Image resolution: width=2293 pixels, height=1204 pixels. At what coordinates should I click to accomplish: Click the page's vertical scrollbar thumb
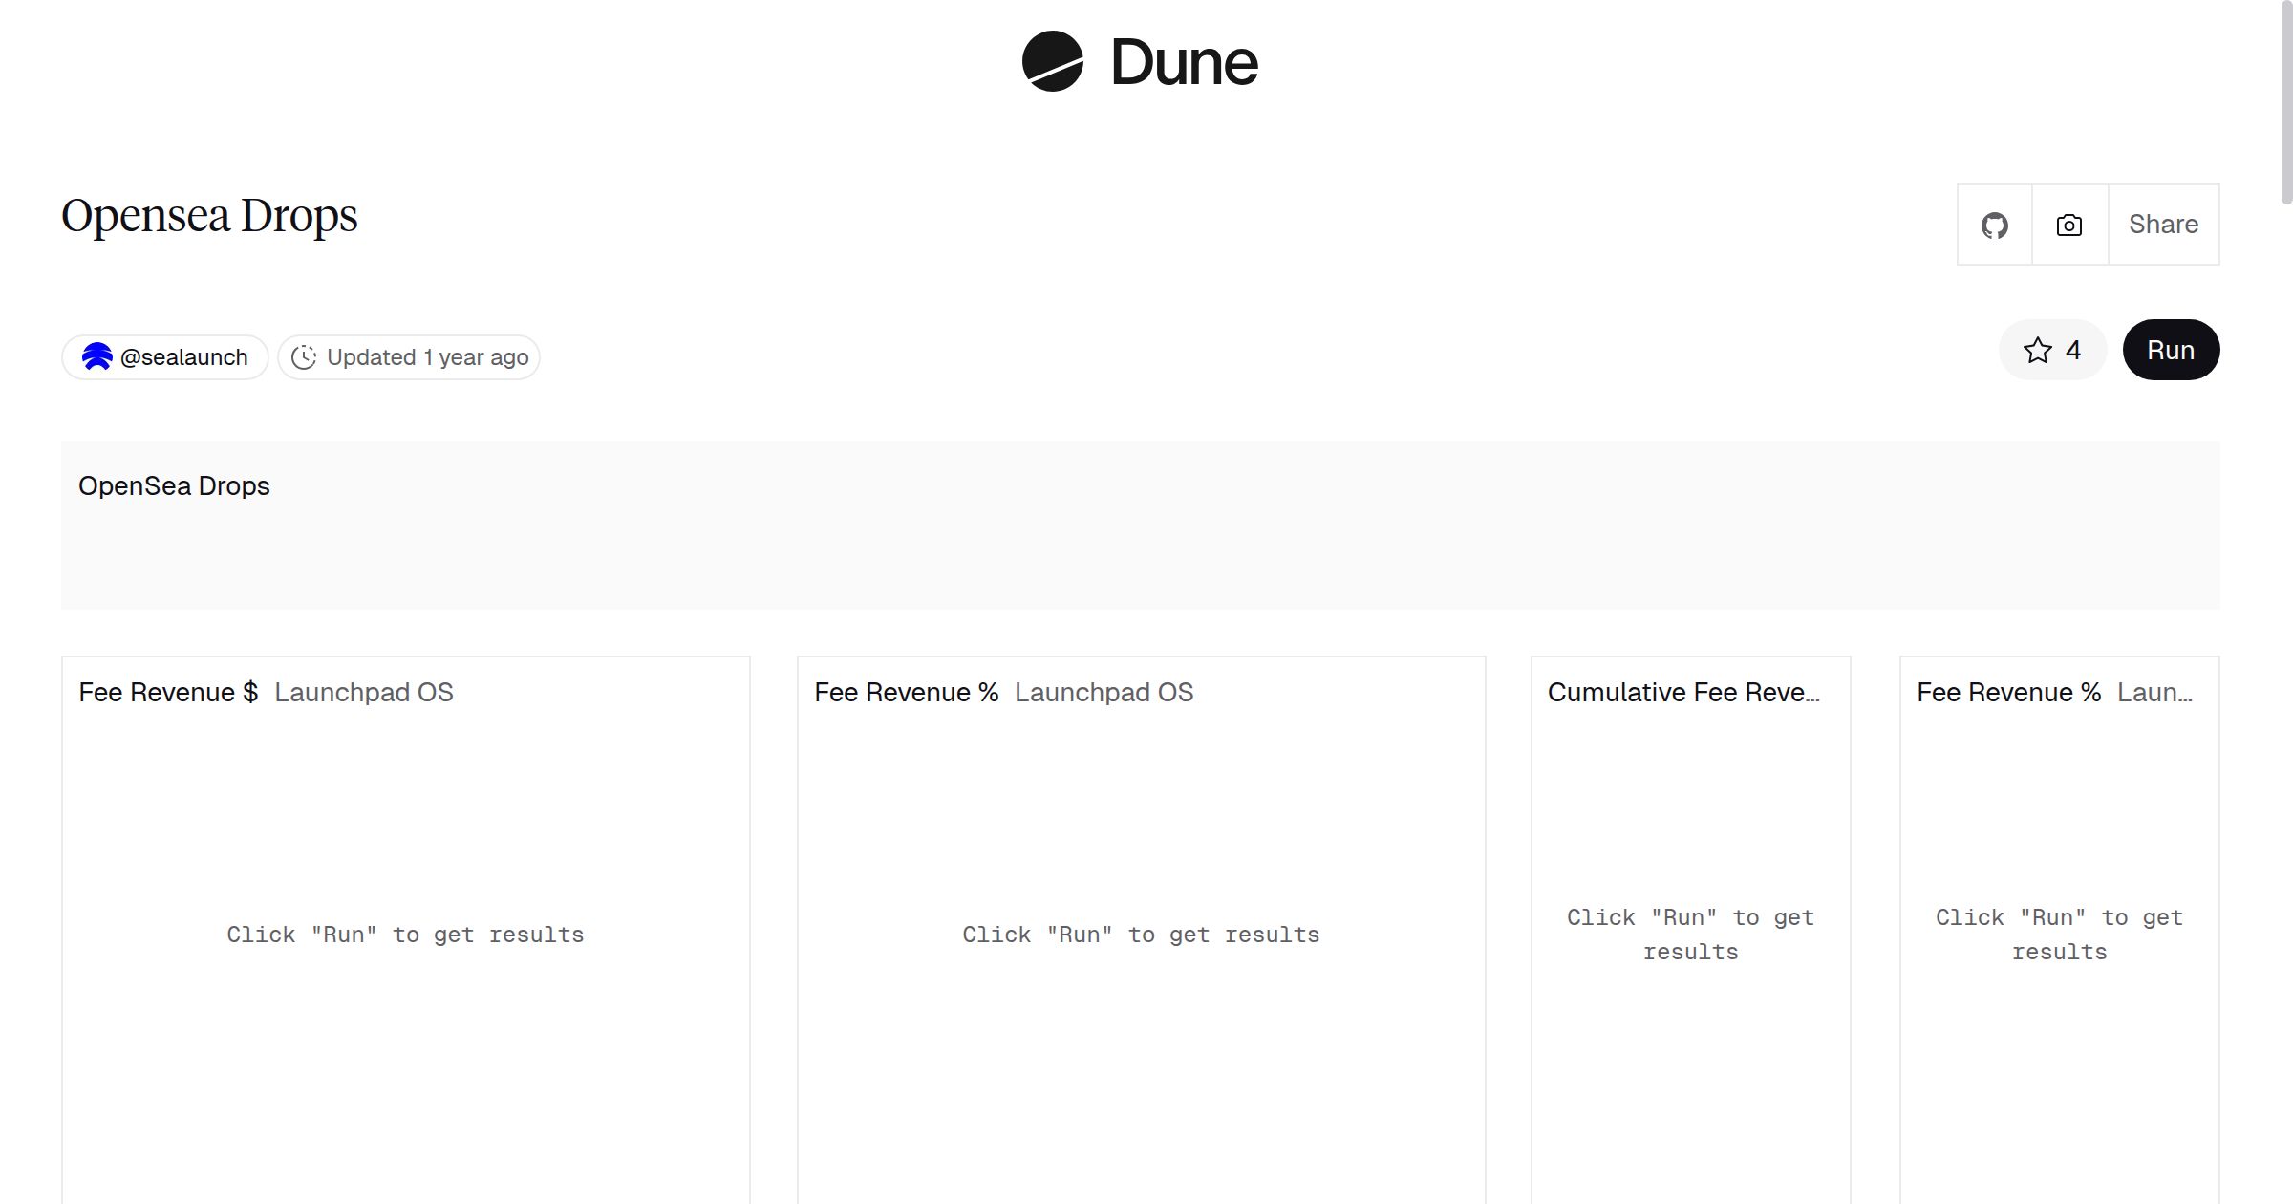pos(2285,100)
